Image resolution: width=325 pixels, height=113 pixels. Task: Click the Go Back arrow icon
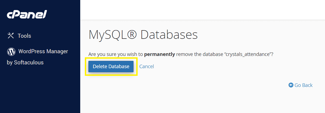(x=291, y=85)
